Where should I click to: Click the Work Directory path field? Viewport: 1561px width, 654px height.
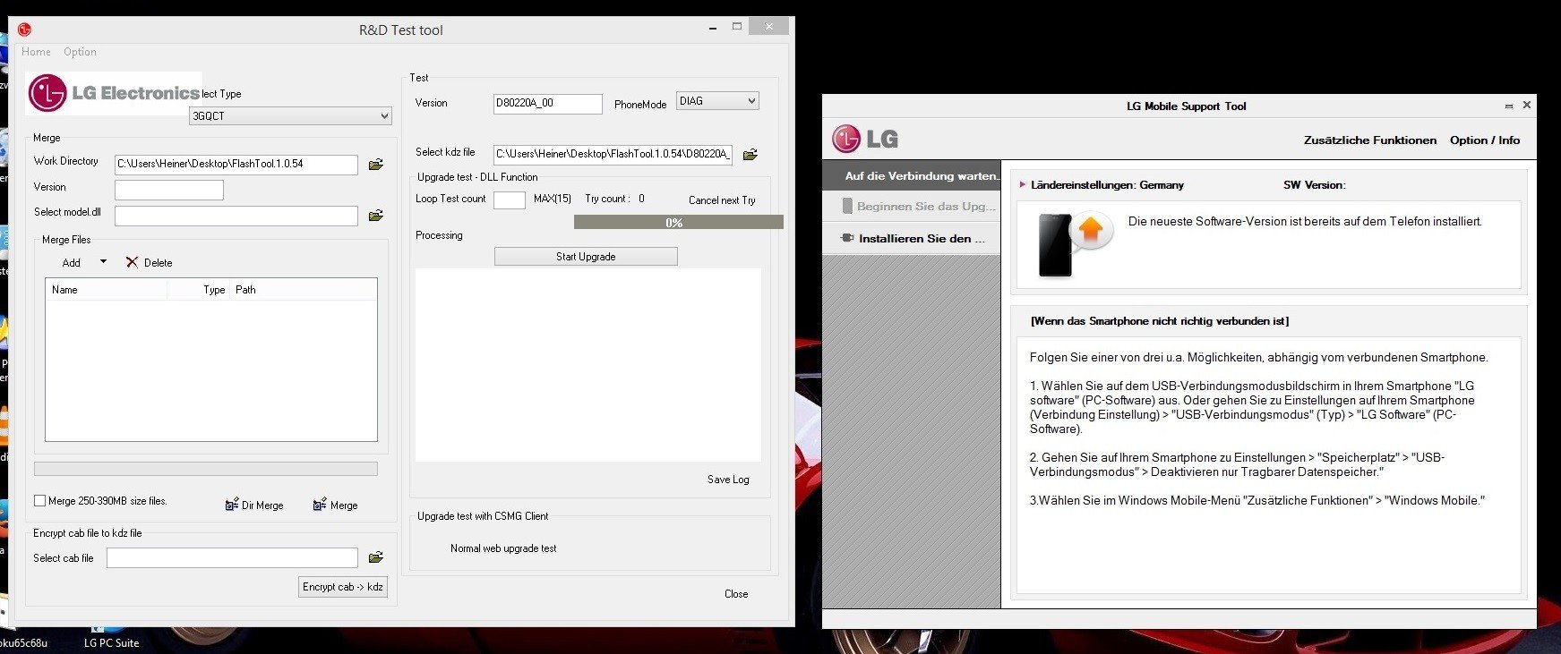point(236,165)
